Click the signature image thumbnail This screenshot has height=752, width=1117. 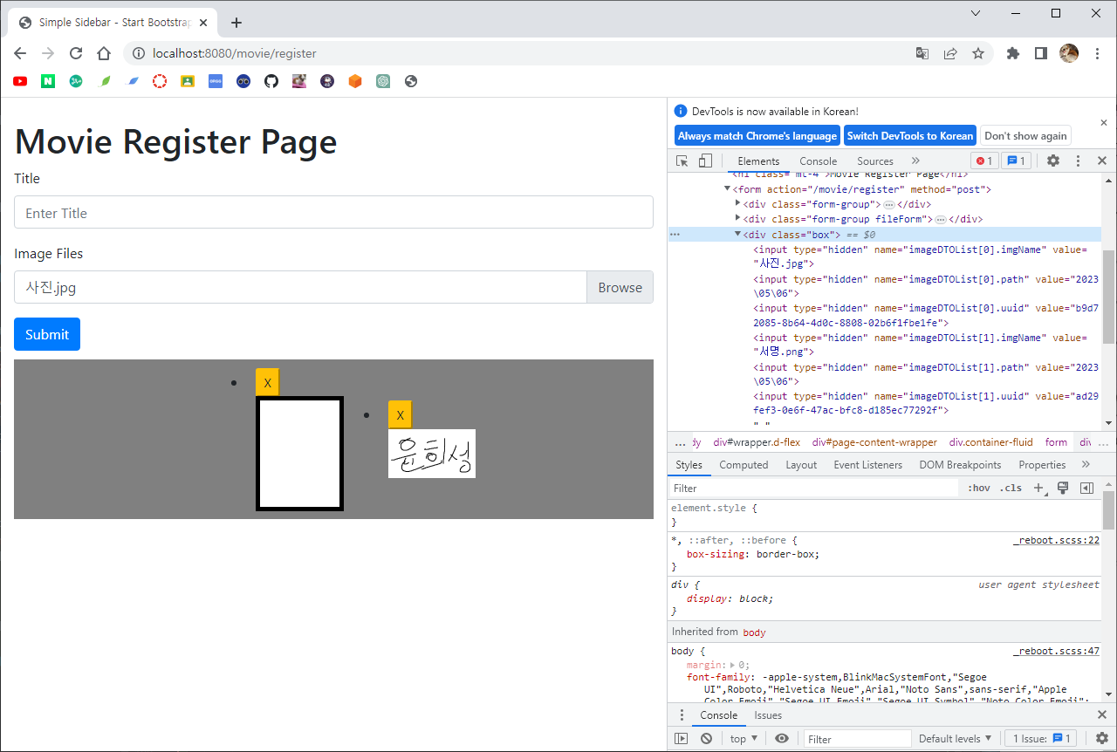pos(432,454)
